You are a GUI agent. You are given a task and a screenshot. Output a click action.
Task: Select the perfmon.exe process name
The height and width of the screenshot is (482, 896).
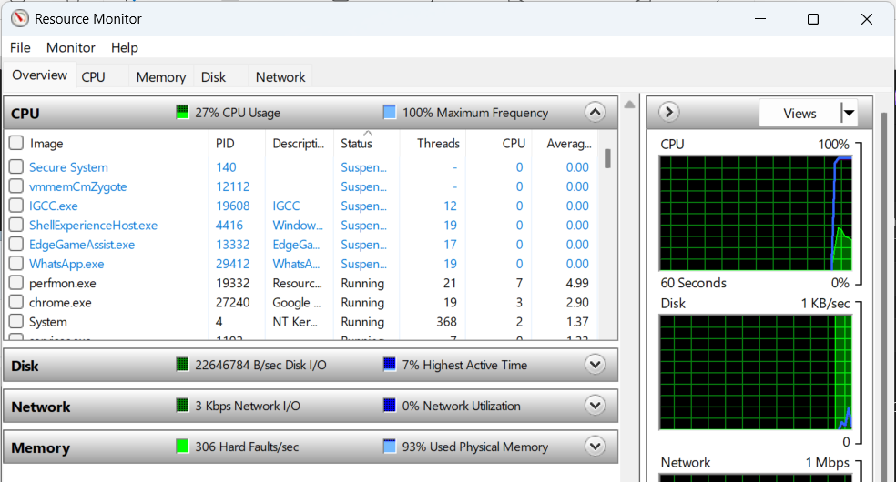62,284
